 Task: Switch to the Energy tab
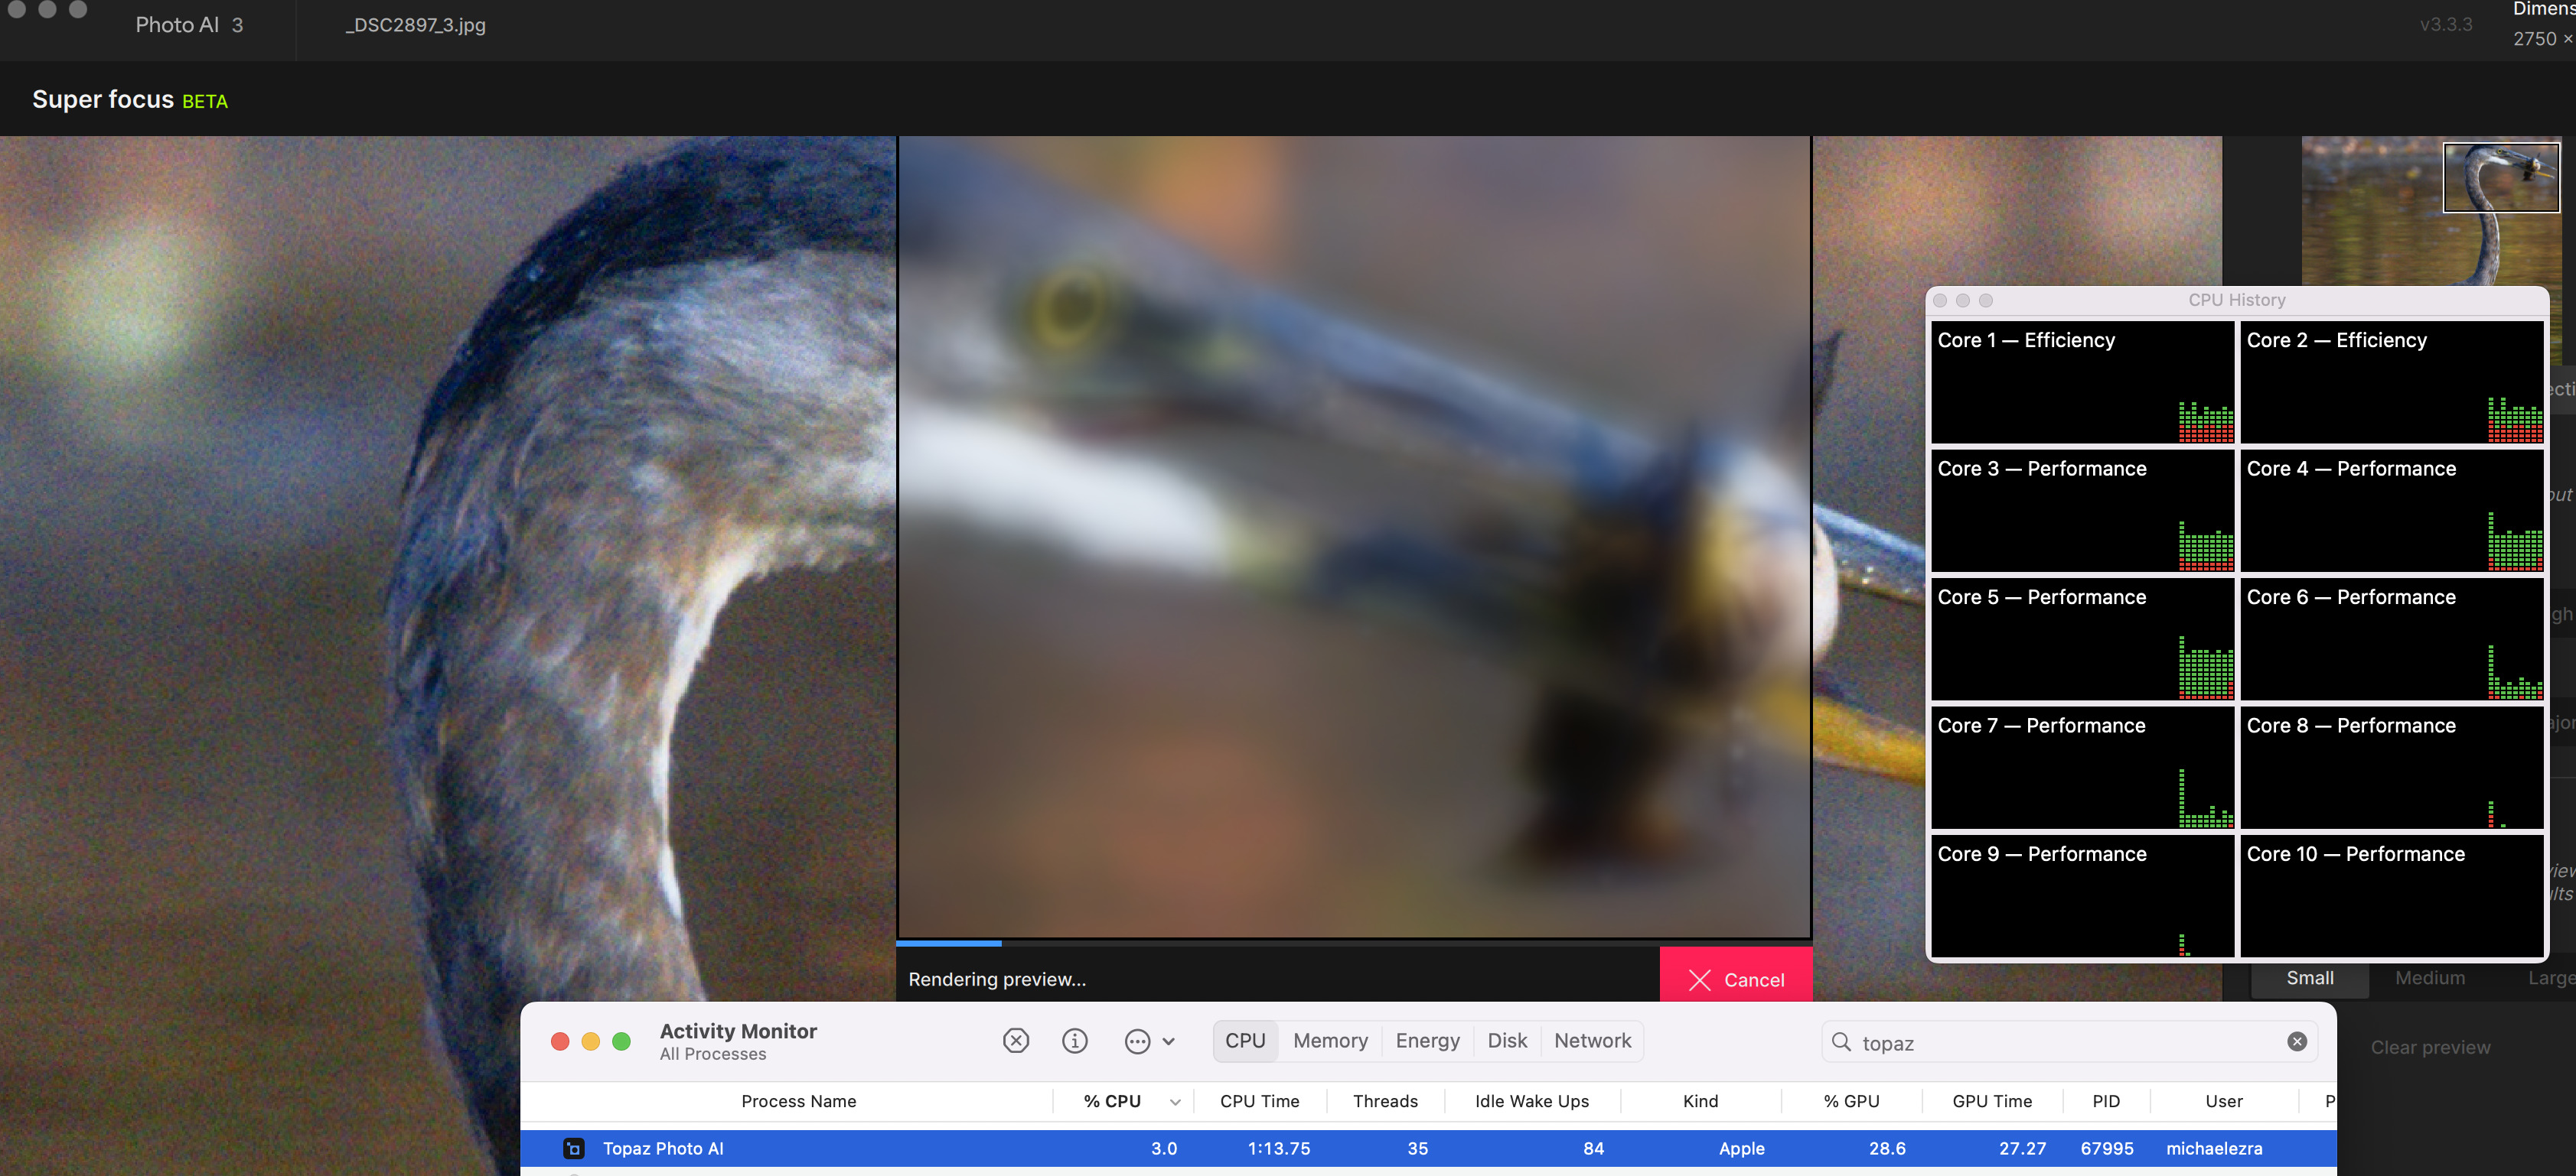point(1427,1040)
